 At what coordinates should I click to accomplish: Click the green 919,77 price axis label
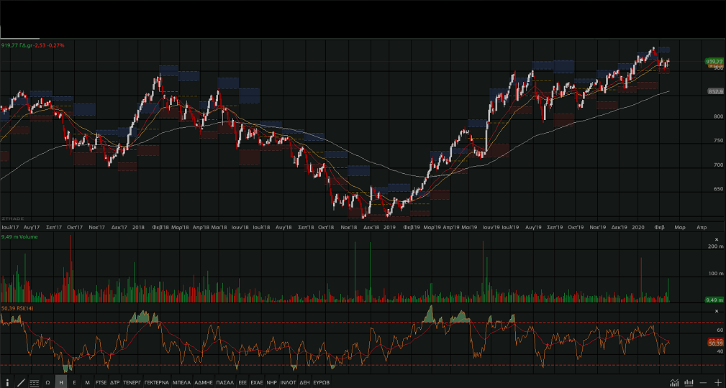pyautogui.click(x=714, y=62)
